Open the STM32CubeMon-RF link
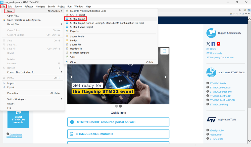The image size is (251, 147). click(x=220, y=96)
